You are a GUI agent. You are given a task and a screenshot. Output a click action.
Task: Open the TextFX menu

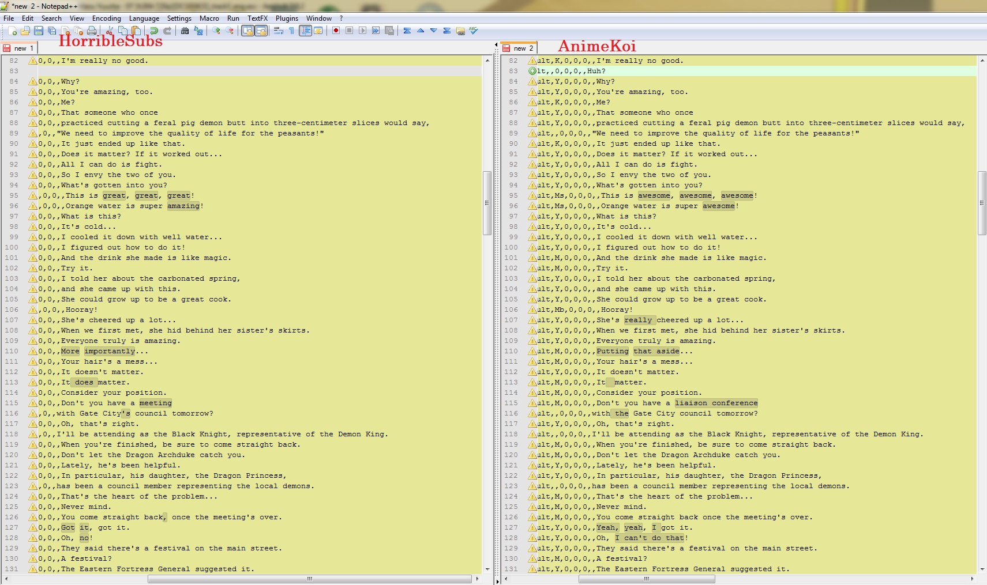pyautogui.click(x=257, y=18)
